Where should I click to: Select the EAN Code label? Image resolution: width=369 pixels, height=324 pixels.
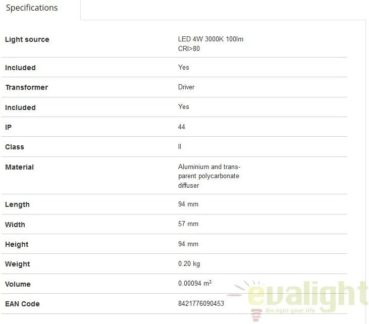[22, 304]
